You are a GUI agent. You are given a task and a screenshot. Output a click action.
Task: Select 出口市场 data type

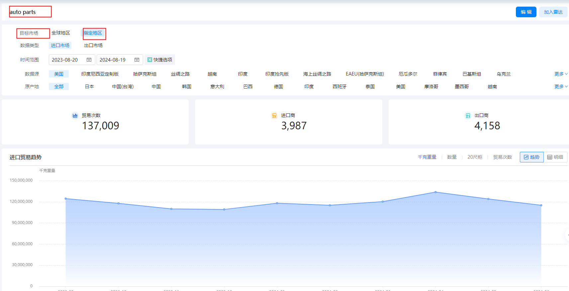click(93, 45)
